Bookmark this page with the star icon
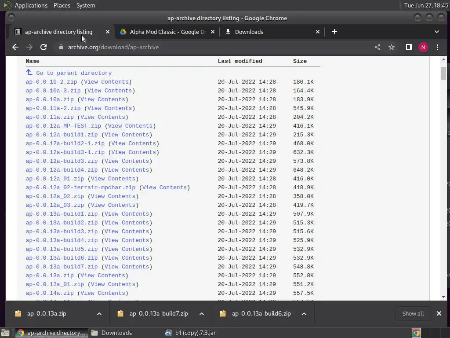Screen dimensions: 450x338 pyautogui.click(x=392, y=47)
